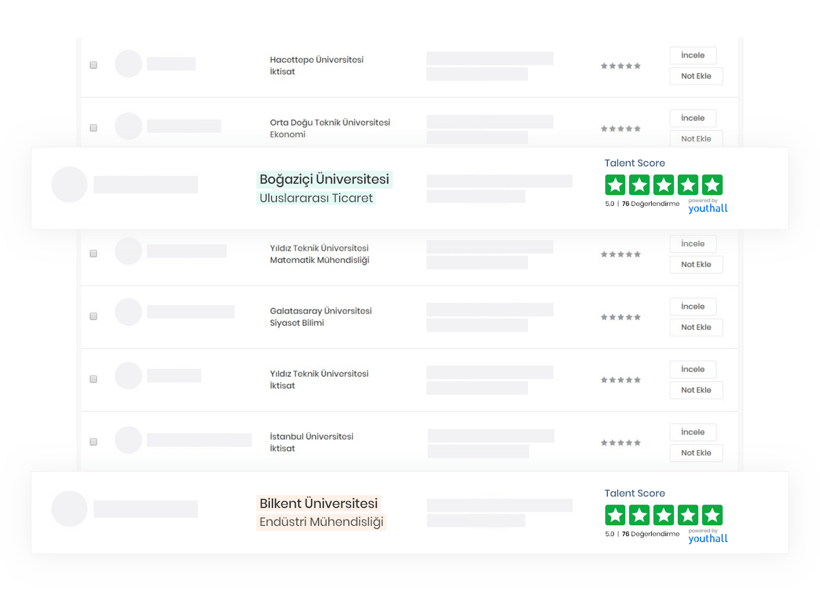Click 'Orta Doğu Teknik Üniversitesi' text

click(330, 123)
